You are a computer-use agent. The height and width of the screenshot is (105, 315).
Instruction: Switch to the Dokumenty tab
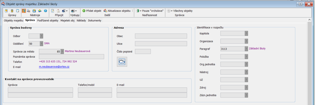[95, 20]
